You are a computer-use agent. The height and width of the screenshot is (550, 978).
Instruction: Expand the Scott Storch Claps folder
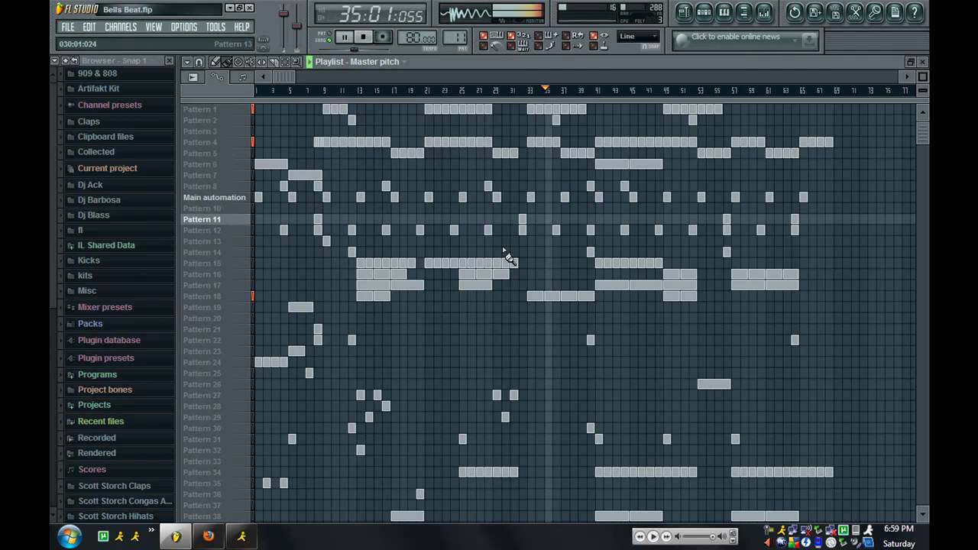click(114, 486)
